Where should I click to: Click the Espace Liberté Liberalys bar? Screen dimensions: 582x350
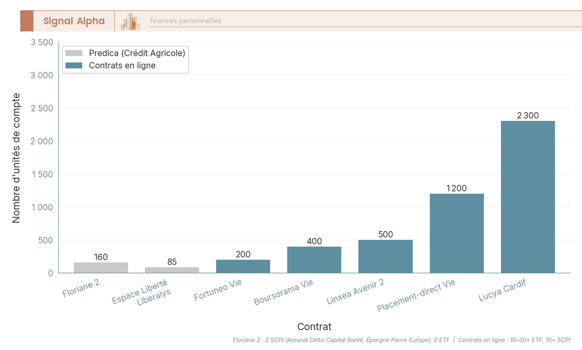[172, 270]
